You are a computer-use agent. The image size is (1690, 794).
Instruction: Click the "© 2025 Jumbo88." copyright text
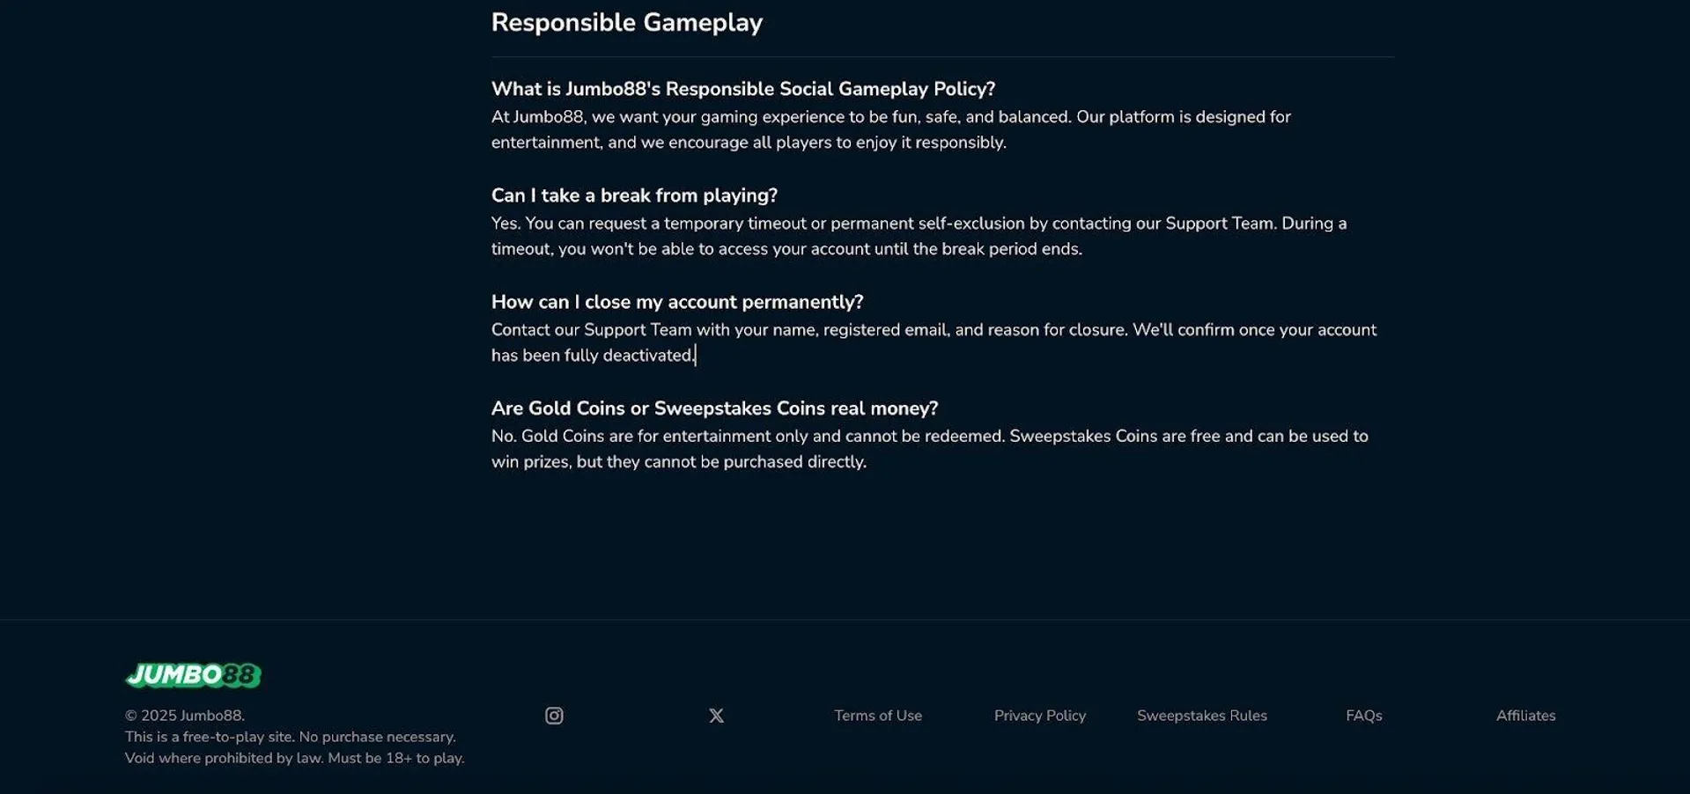pyautogui.click(x=185, y=716)
